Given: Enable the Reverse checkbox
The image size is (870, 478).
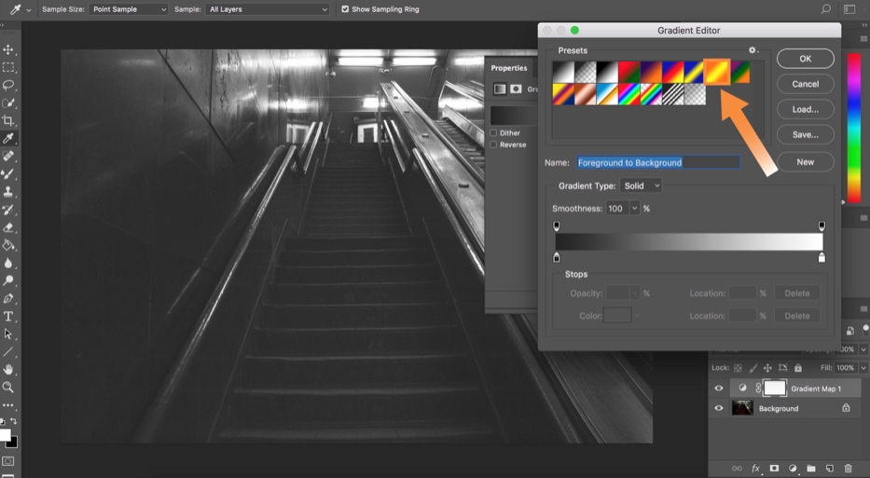Looking at the screenshot, I should coord(493,144).
